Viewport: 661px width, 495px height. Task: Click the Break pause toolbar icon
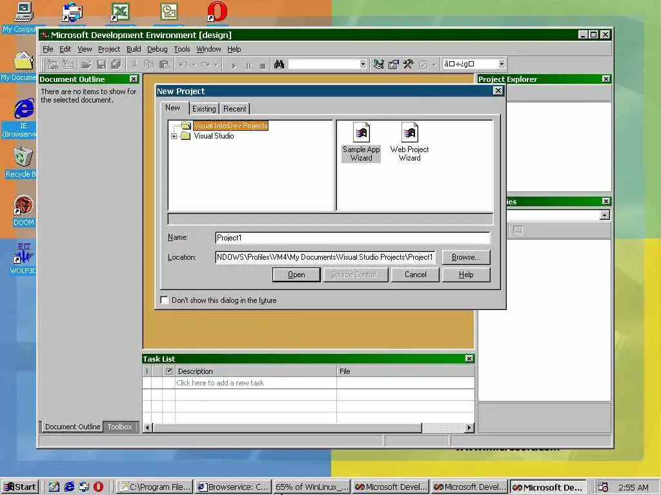(x=249, y=65)
